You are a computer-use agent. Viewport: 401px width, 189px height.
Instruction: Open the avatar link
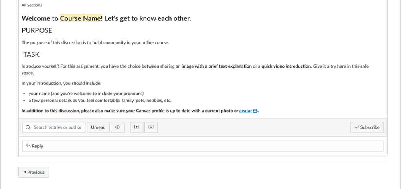point(245,111)
